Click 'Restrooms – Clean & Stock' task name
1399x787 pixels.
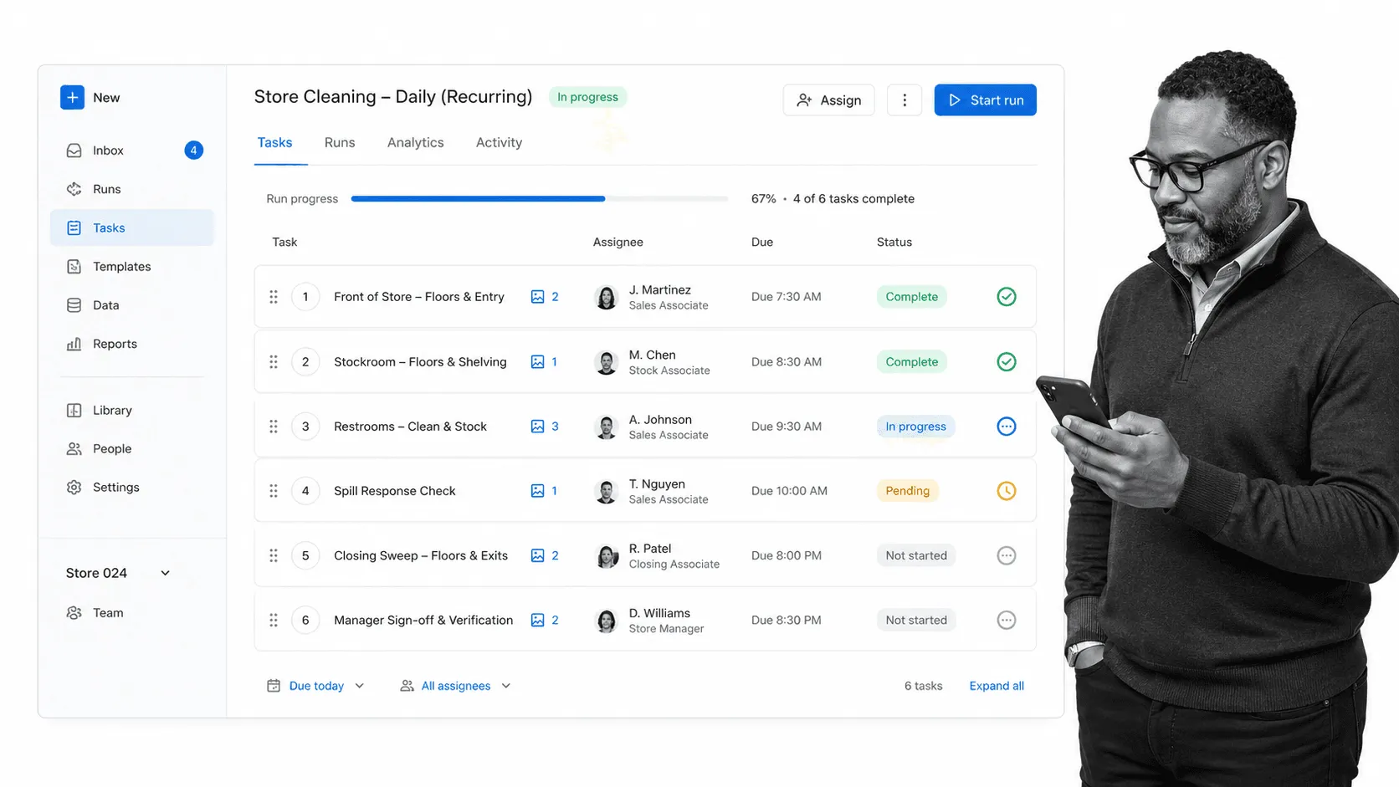410,427
